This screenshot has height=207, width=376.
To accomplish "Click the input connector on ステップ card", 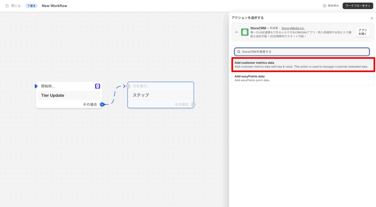I will pos(128,86).
